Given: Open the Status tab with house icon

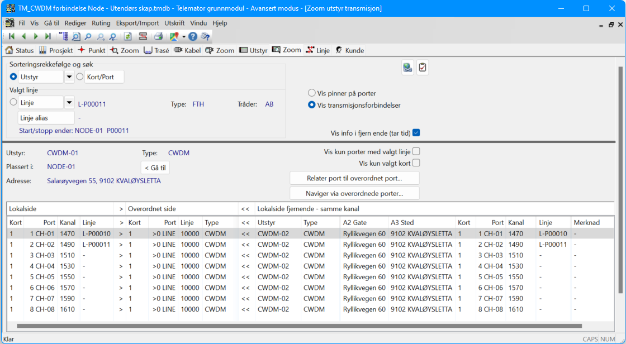Looking at the screenshot, I should click(19, 50).
